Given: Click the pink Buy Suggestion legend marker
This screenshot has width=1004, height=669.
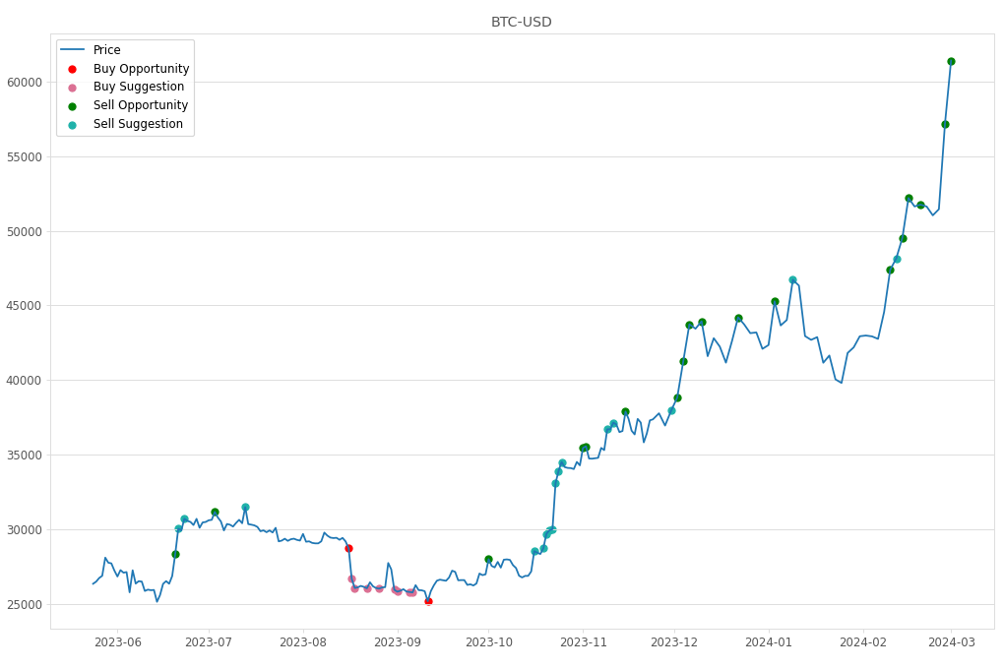Looking at the screenshot, I should click(x=72, y=88).
